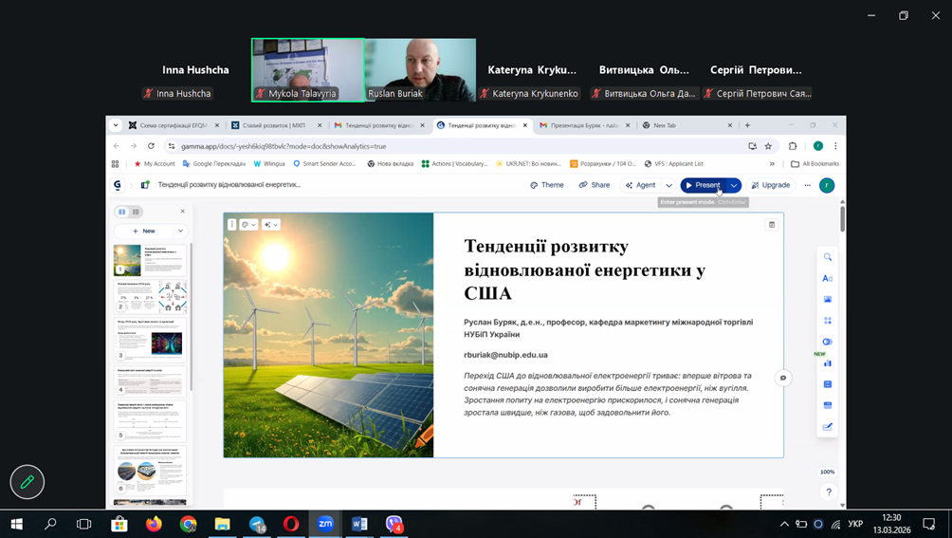
Task: Expand the Present options dropdown arrow
Action: [733, 185]
